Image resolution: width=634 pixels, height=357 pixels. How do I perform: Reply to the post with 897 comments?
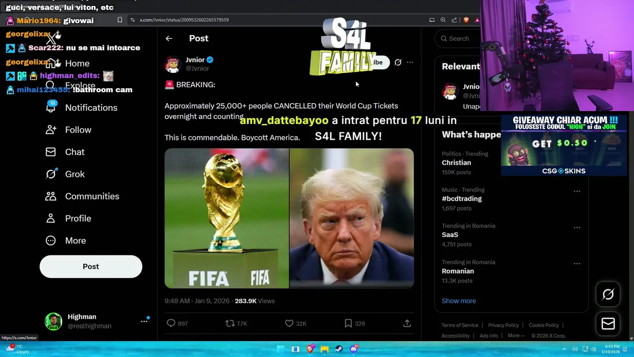pos(177,323)
